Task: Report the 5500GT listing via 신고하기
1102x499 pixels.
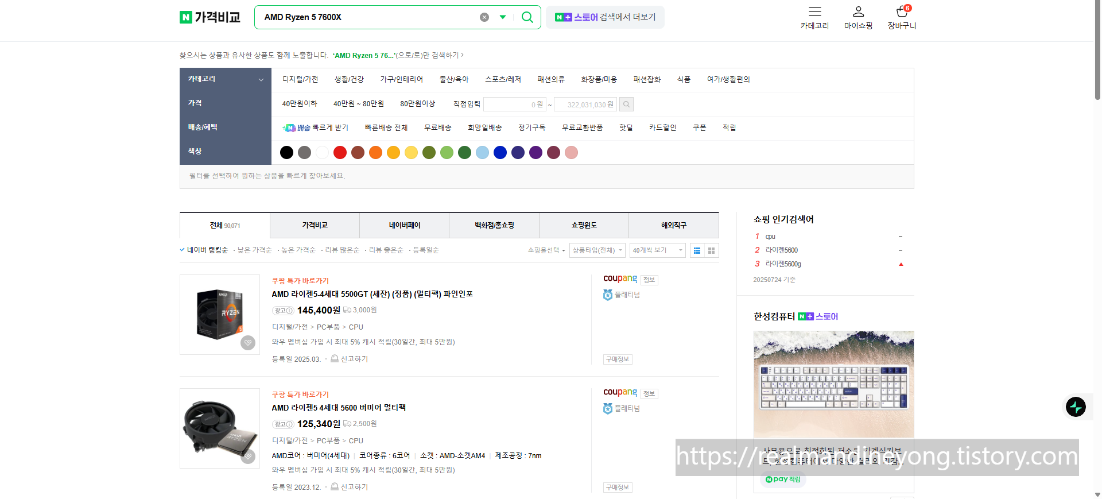Action: click(x=350, y=359)
